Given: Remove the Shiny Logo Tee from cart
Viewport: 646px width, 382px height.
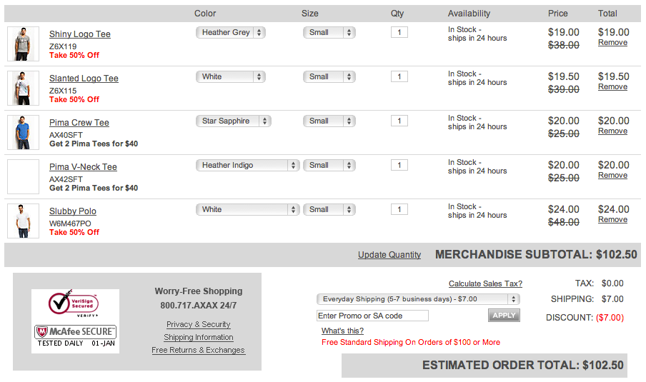Looking at the screenshot, I should 612,43.
